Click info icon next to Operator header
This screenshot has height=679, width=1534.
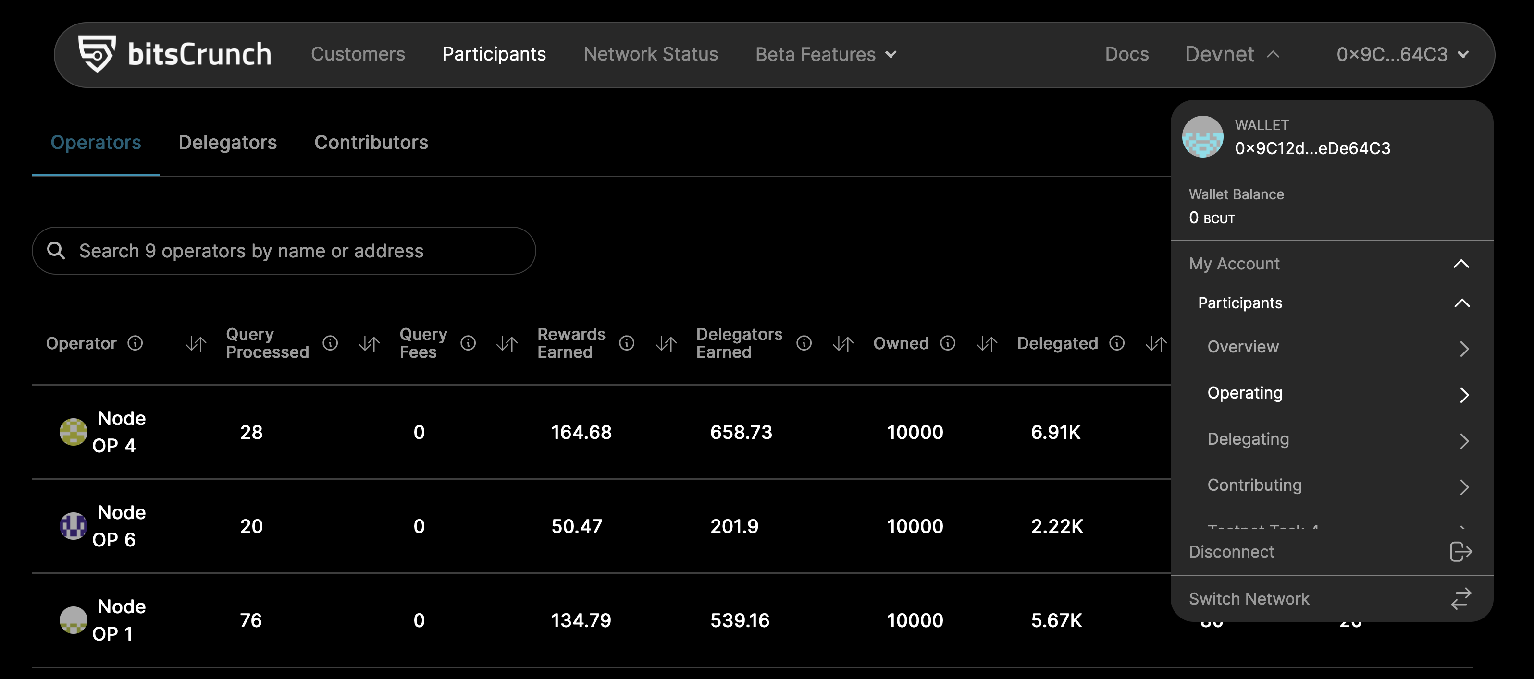[x=135, y=343]
